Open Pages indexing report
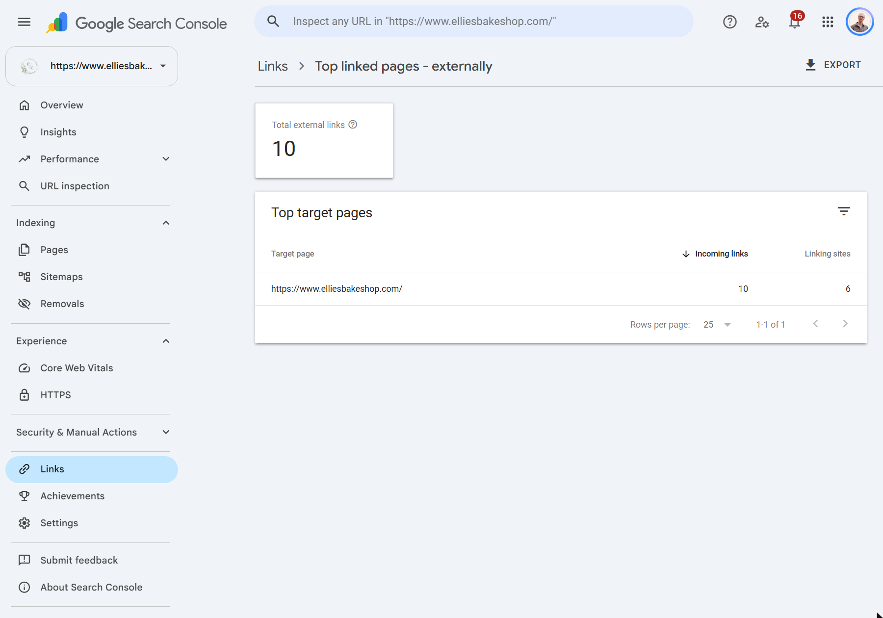 click(x=92, y=250)
